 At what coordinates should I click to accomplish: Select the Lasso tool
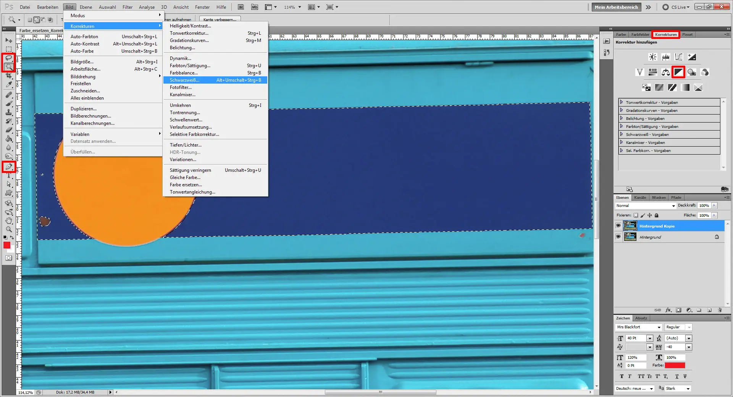(8, 58)
